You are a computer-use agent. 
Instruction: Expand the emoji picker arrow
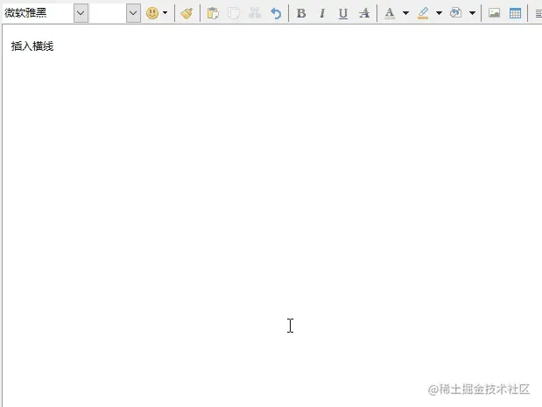click(165, 13)
